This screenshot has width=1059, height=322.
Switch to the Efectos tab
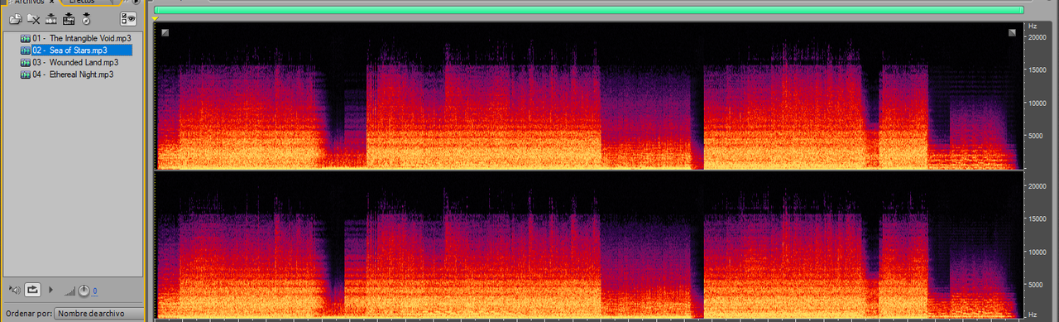(x=81, y=2)
